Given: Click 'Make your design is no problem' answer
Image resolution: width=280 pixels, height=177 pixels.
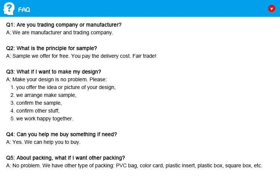Looking at the screenshot, I should 57,80.
